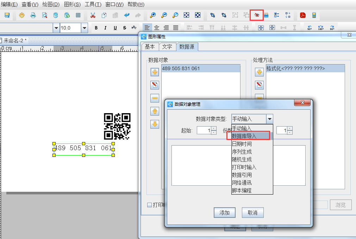
Task: Click the PDF export icon
Action: coord(302,15)
